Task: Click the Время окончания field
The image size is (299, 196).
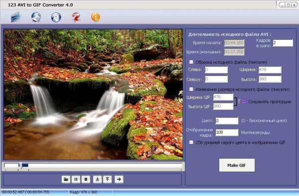Action: [234, 52]
